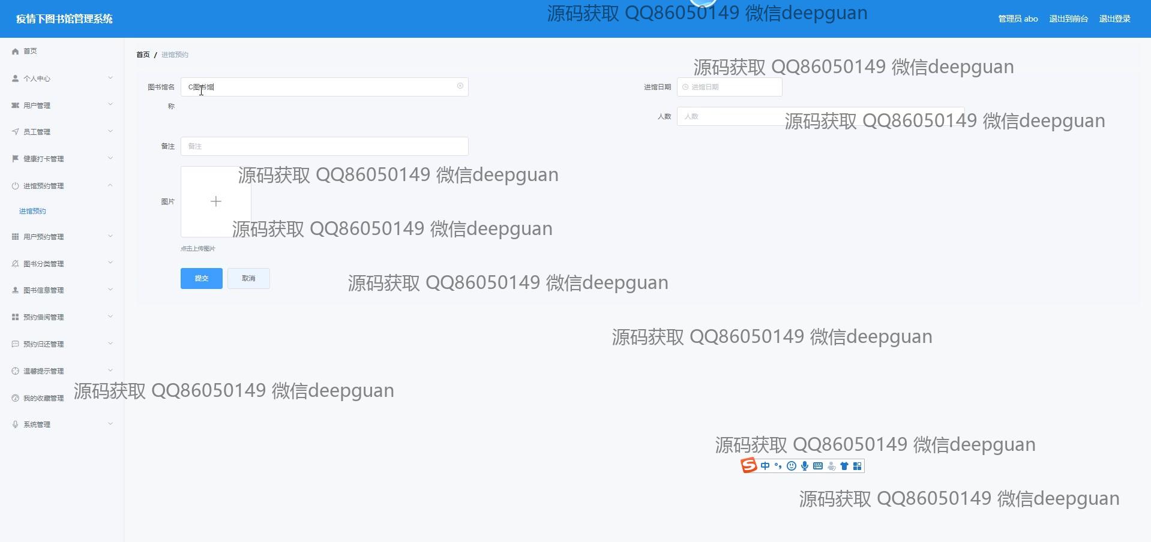
Task: Open the skin shirt icon in the IME bar
Action: tap(844, 466)
